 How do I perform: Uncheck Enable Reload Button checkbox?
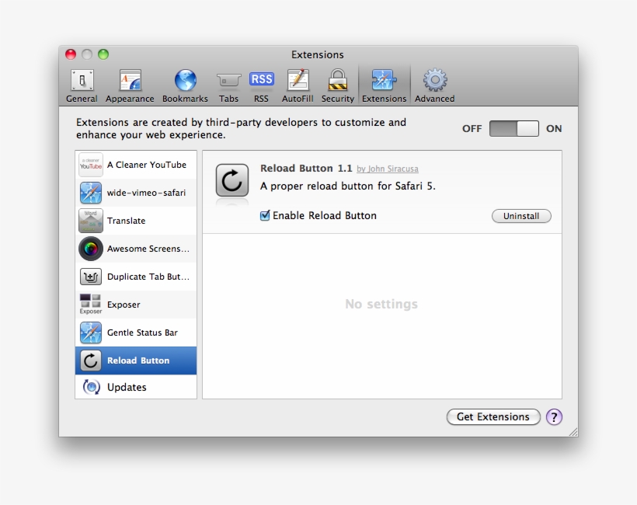(x=265, y=215)
